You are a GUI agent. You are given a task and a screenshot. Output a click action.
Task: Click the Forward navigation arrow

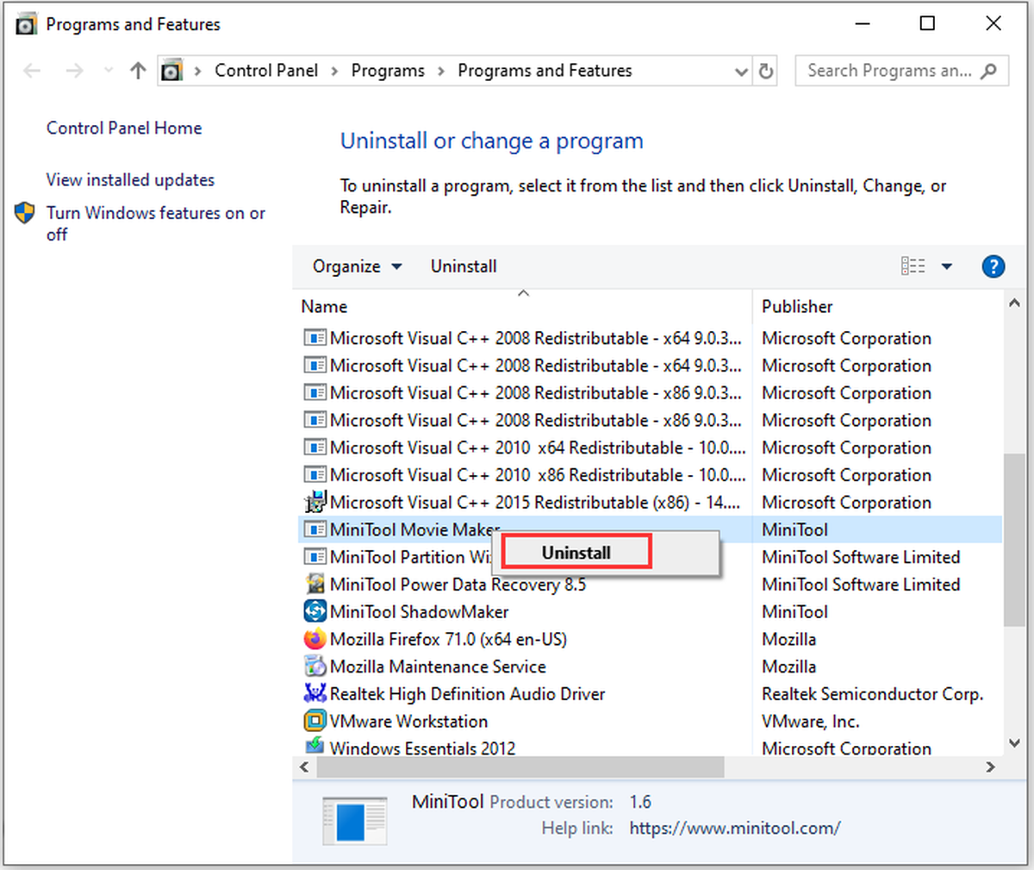point(75,71)
